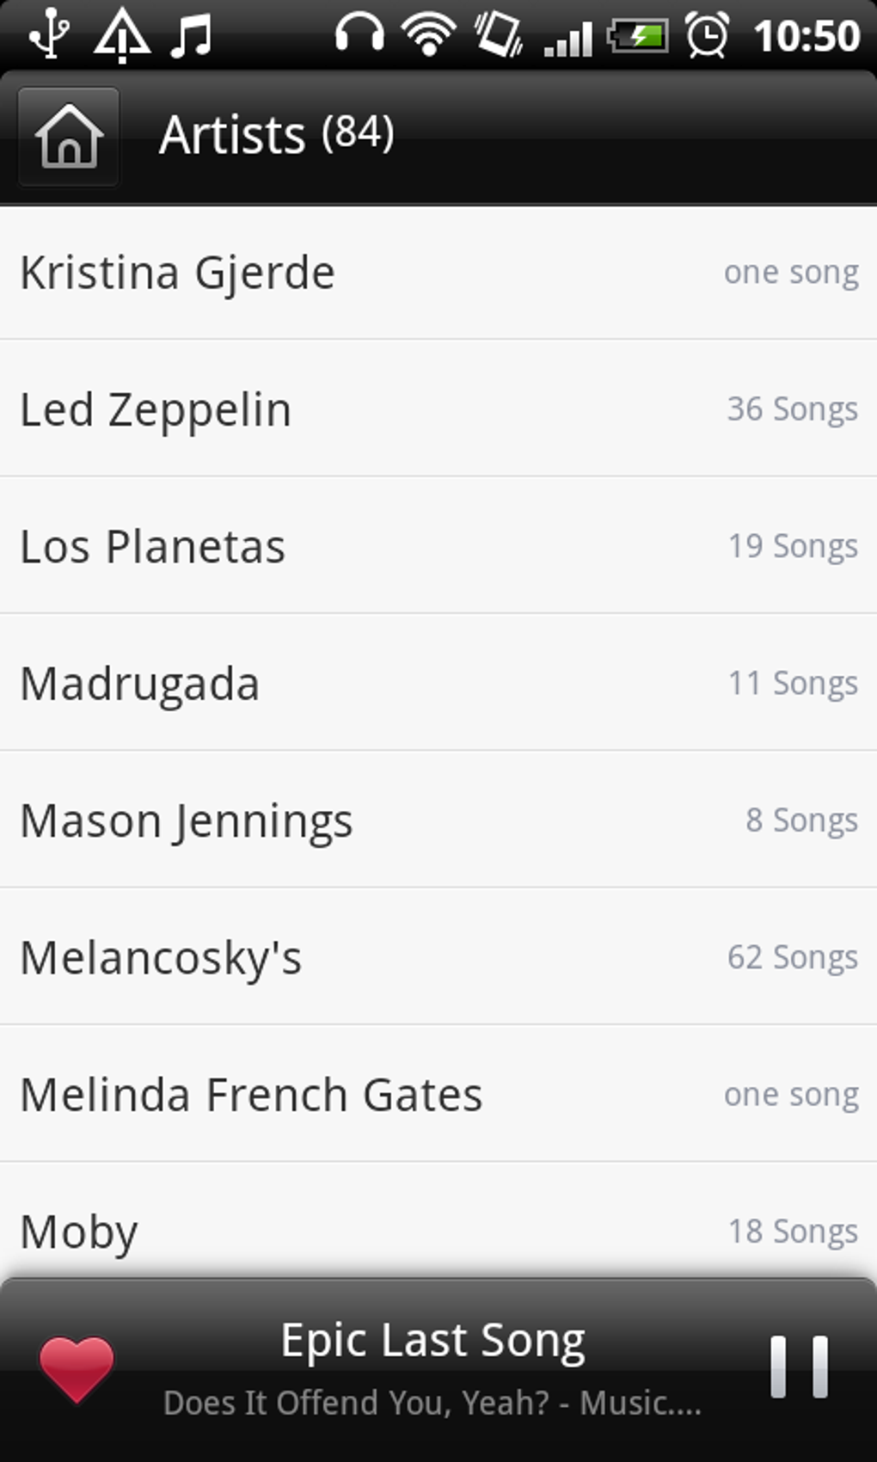Screen dimensions: 877x1462
Task: Tap the alarm clock status icon
Action: tap(707, 36)
